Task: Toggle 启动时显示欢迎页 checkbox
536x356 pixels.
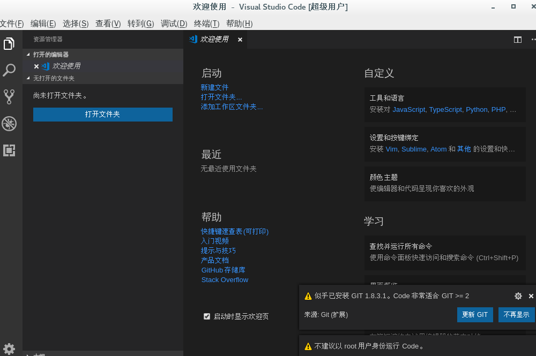Action: [x=207, y=316]
